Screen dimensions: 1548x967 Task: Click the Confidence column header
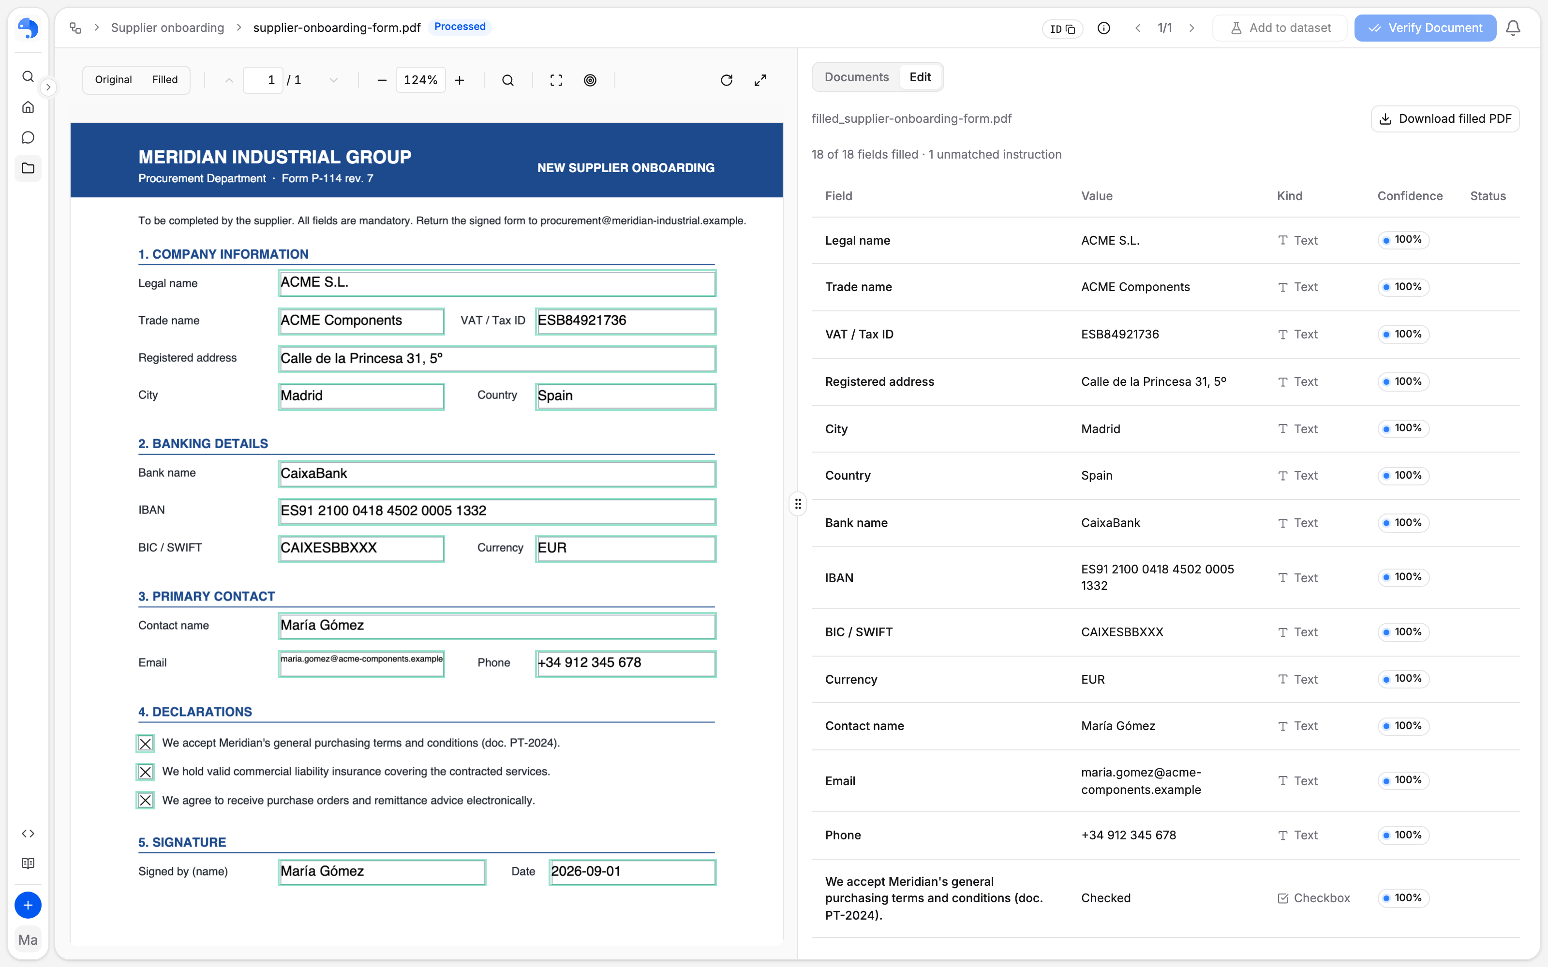1410,196
